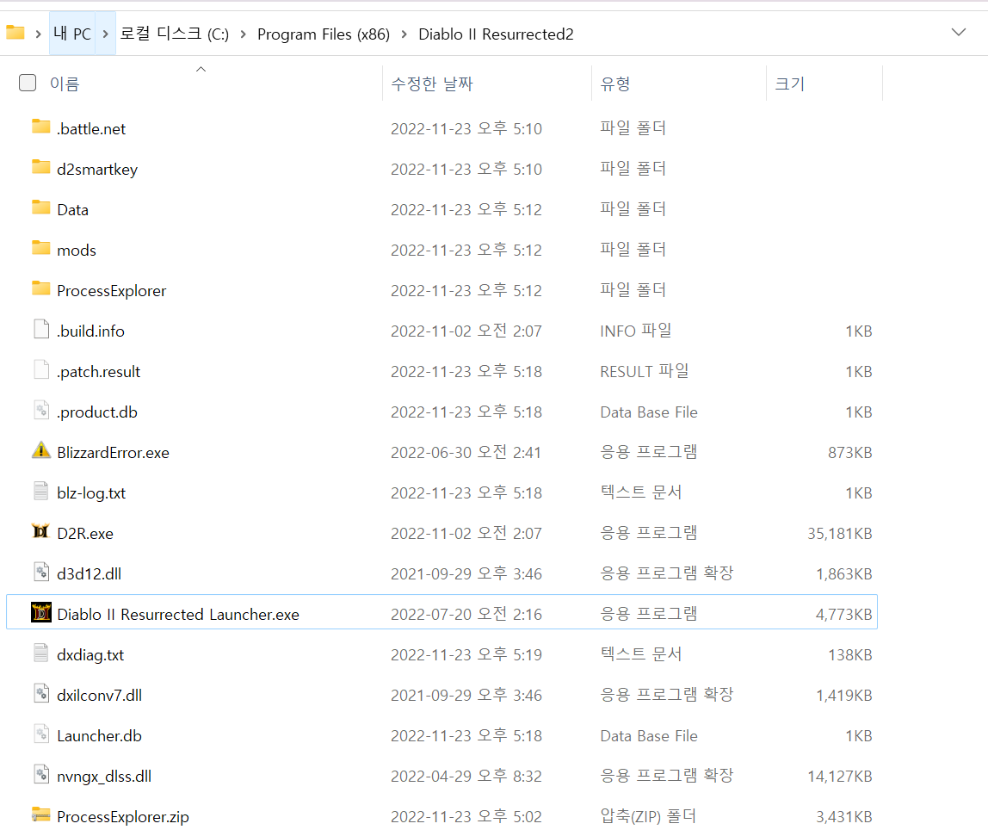Click INFO 파일 type of .build.info
988x836 pixels.
636,331
